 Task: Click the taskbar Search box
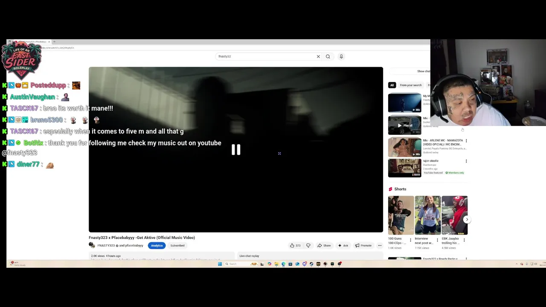[242, 264]
